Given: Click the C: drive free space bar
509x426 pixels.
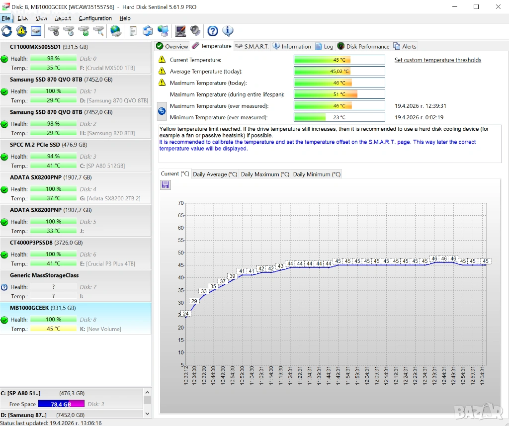Looking at the screenshot, I should point(61,404).
